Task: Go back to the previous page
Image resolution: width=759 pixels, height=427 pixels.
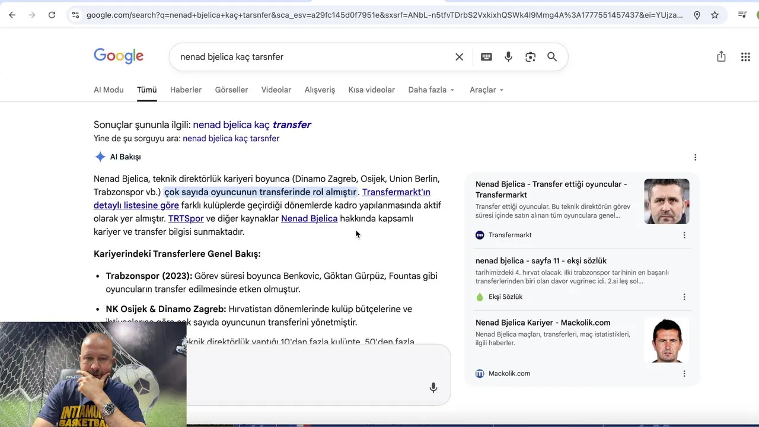Action: 12,15
